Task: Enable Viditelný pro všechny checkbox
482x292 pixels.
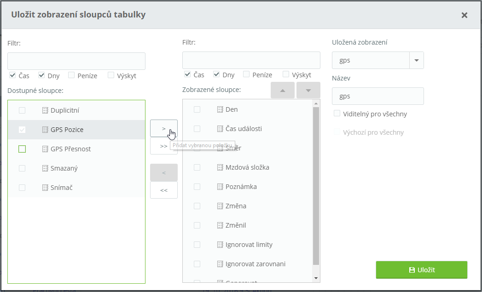Action: 337,114
